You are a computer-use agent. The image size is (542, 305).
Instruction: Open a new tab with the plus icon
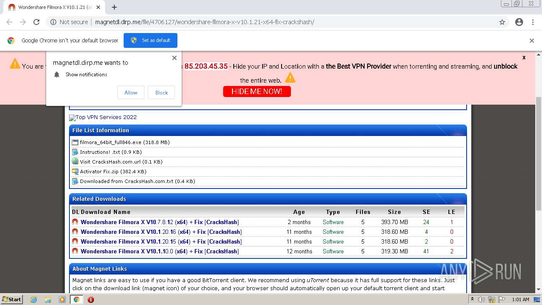click(x=114, y=7)
